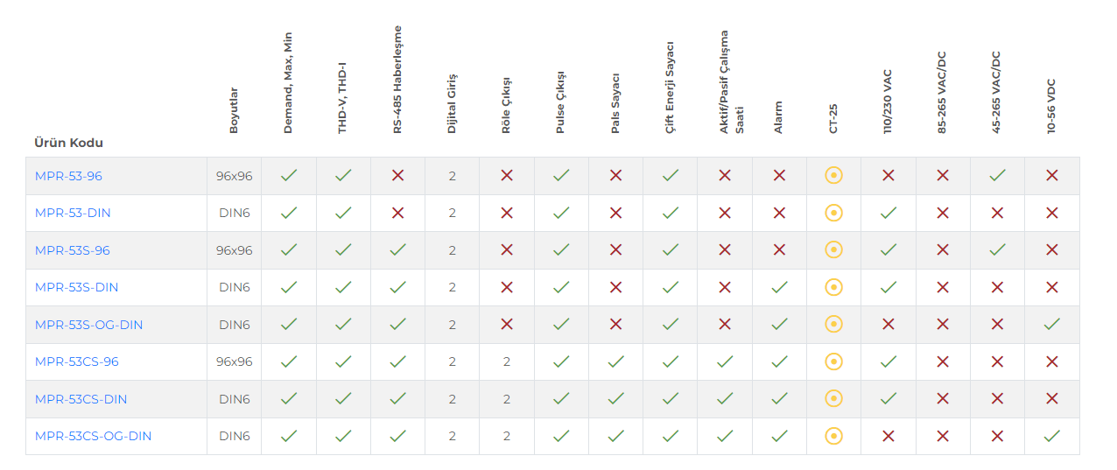This screenshot has width=1117, height=470.
Task: Click the 110/230 VAC red cross for MPR-53CS-OG-DIN
Action: pos(889,436)
